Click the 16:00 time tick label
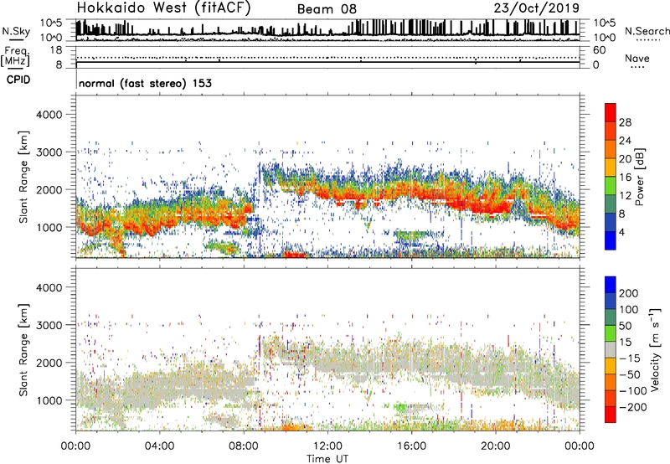This screenshot has width=670, height=464. (411, 446)
